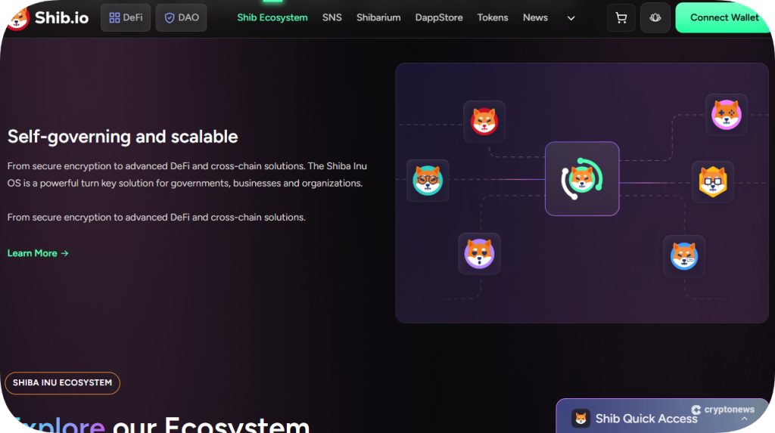The image size is (775, 433).
Task: Open the shopping cart
Action: point(621,17)
